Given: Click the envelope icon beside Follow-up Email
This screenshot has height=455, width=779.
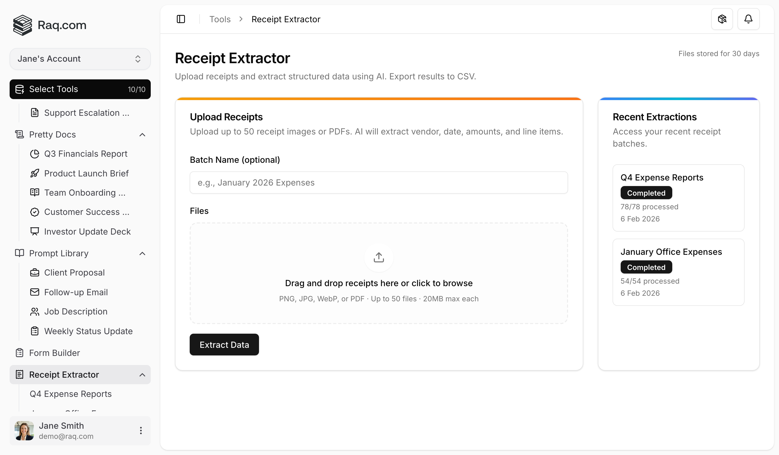Looking at the screenshot, I should click(35, 292).
